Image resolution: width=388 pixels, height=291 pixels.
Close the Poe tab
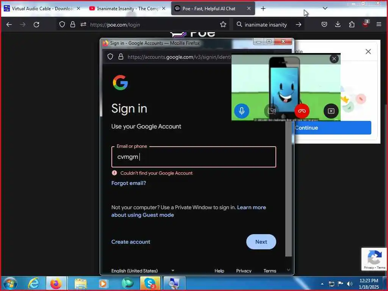pos(249,8)
